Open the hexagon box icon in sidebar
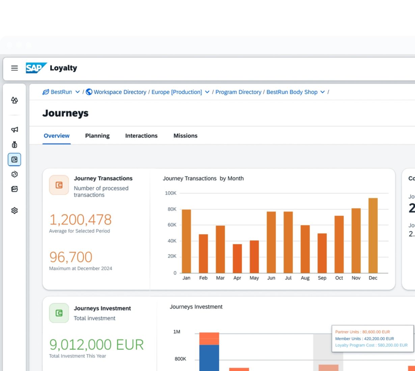Image resolution: width=415 pixels, height=371 pixels. (15, 174)
